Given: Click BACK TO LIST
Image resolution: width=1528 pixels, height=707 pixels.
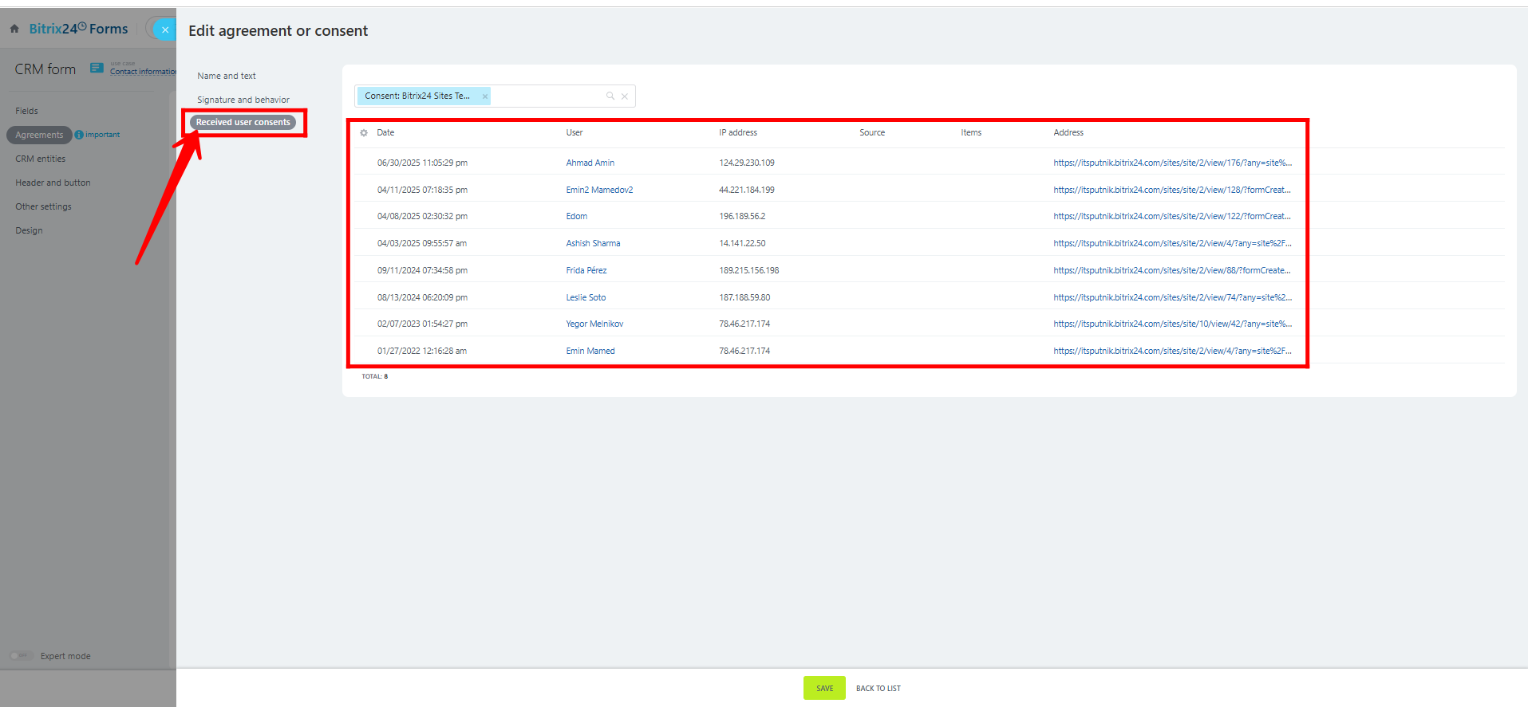Looking at the screenshot, I should (879, 689).
